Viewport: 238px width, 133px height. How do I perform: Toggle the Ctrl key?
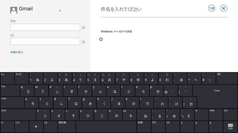pos(22,126)
